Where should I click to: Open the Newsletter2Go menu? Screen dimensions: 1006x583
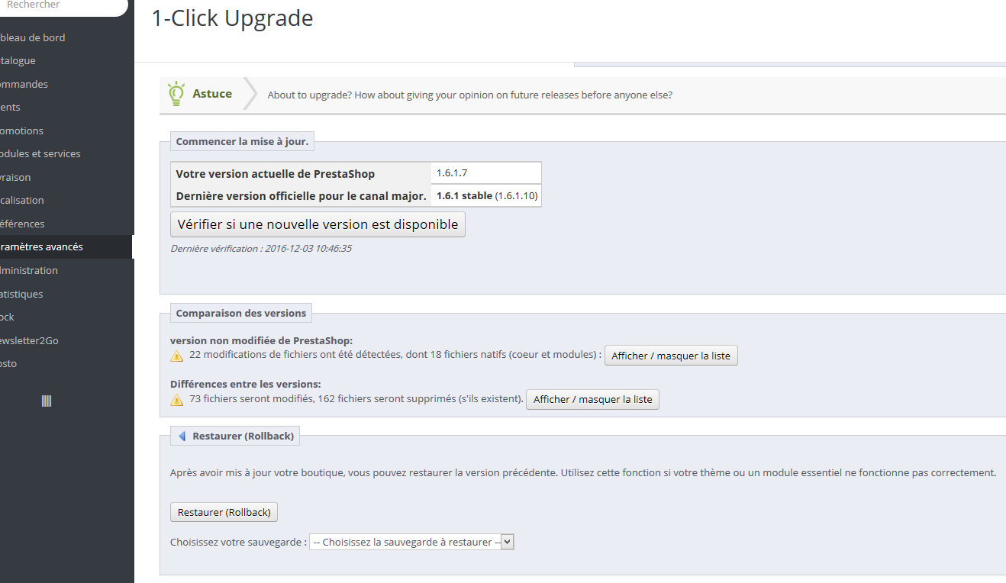[30, 340]
